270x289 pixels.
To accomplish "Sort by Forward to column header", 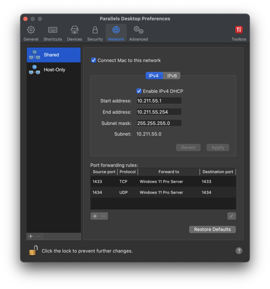I will (x=169, y=172).
